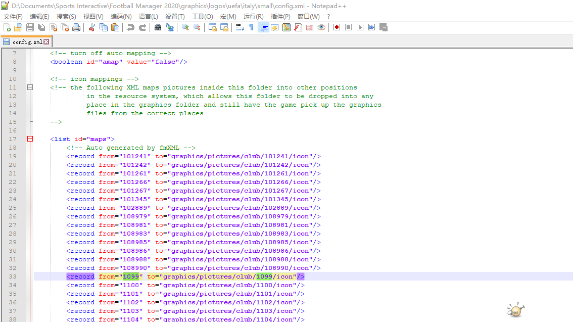Save all open files
573x322 pixels.
(41, 27)
